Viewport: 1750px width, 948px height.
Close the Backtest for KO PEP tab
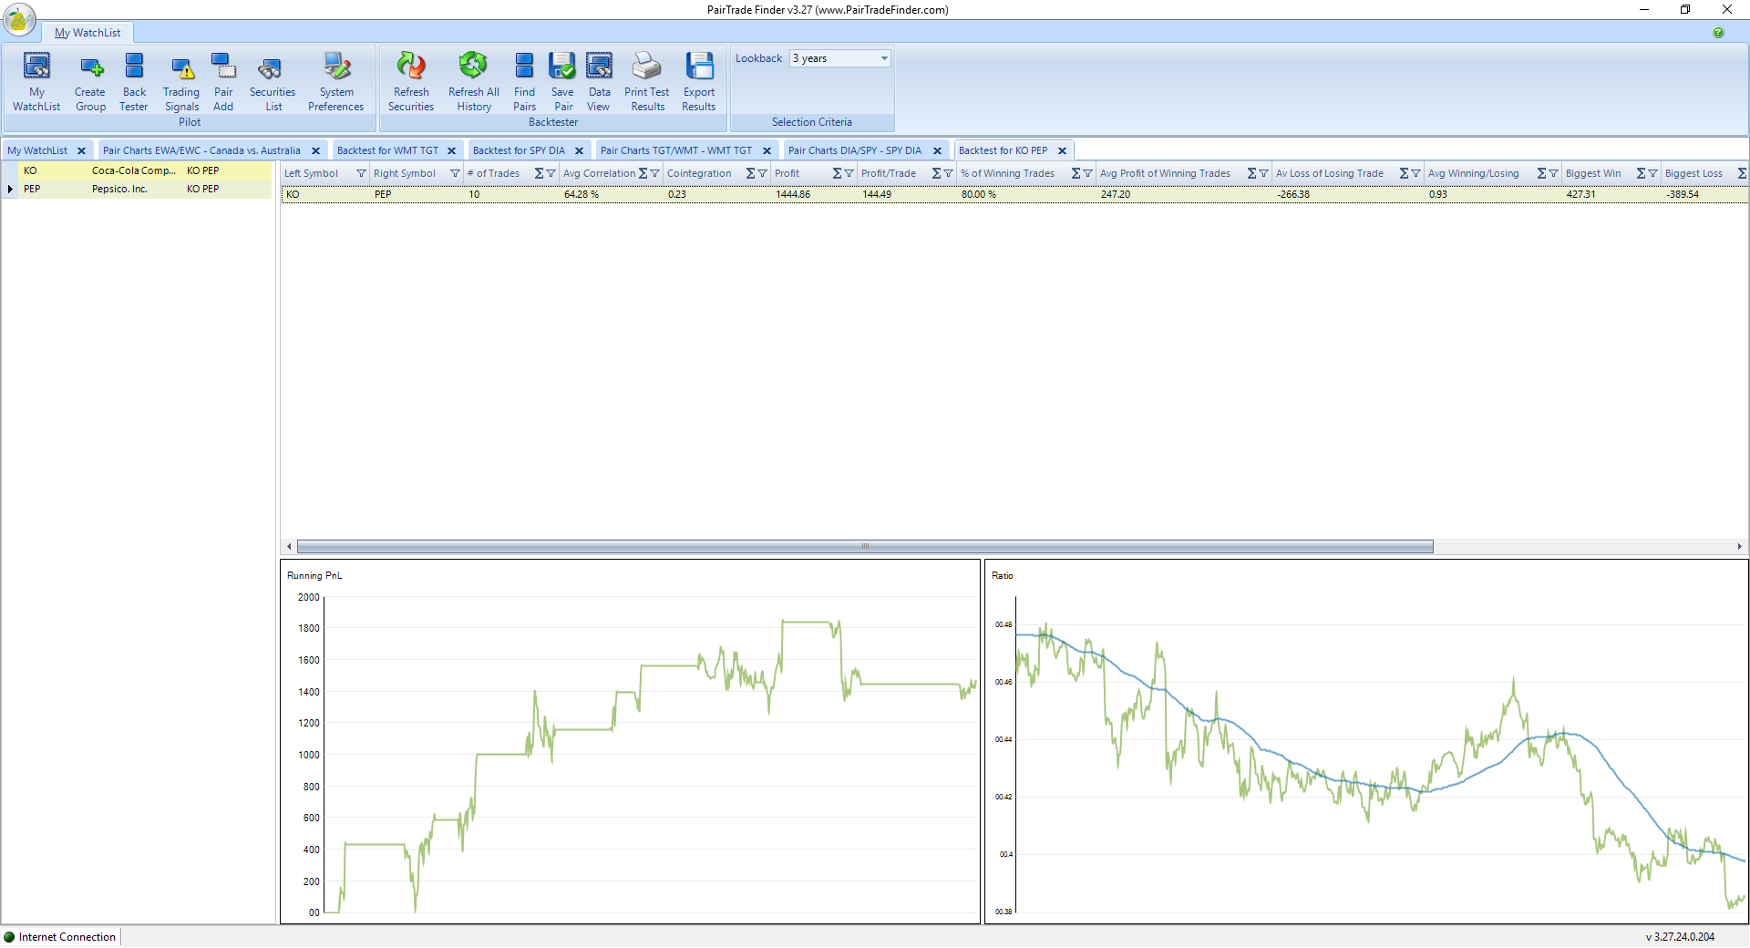point(1062,151)
